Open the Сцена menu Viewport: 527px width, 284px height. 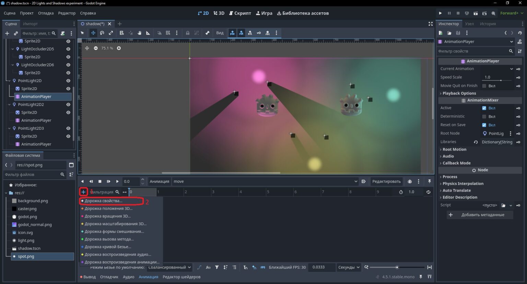10,13
